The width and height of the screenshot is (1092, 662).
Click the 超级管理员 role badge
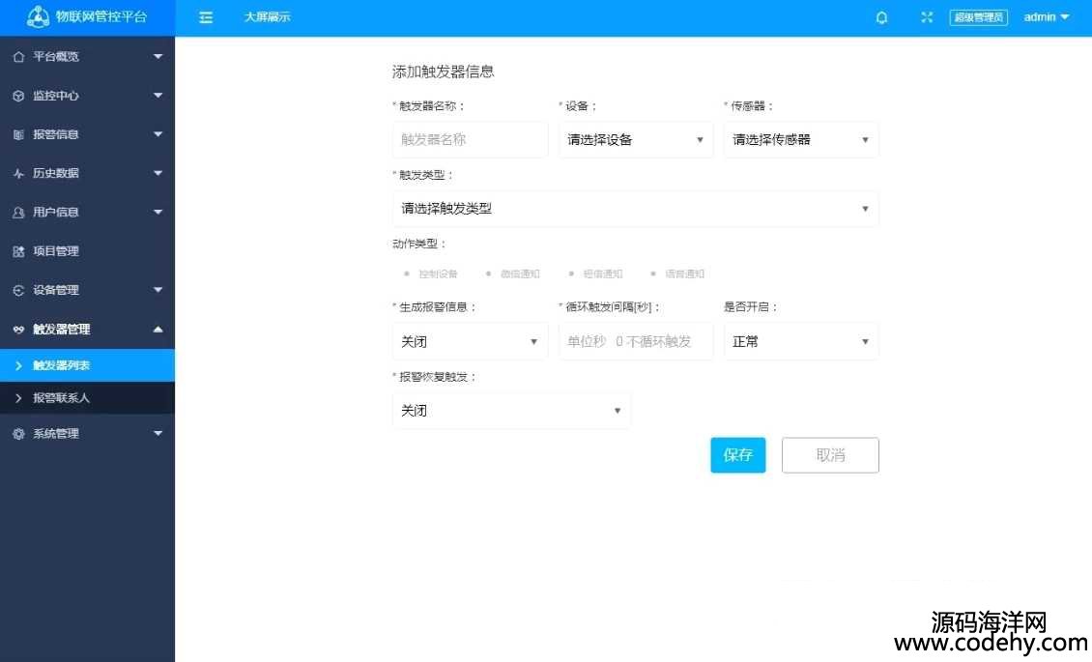click(979, 17)
